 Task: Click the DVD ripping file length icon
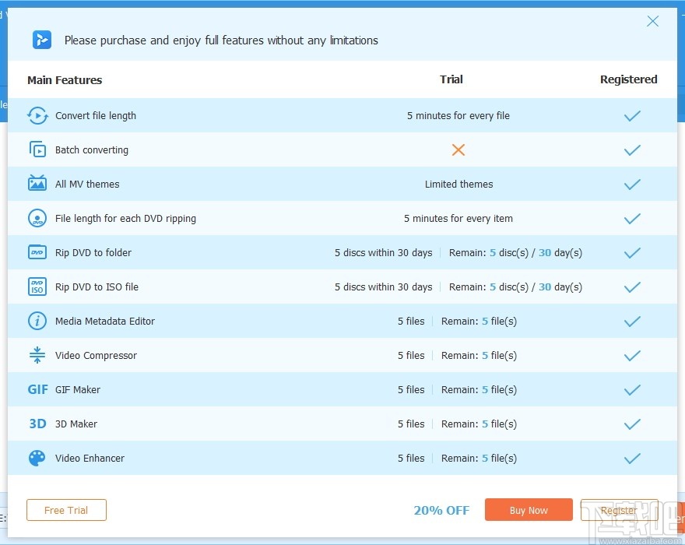tap(37, 219)
